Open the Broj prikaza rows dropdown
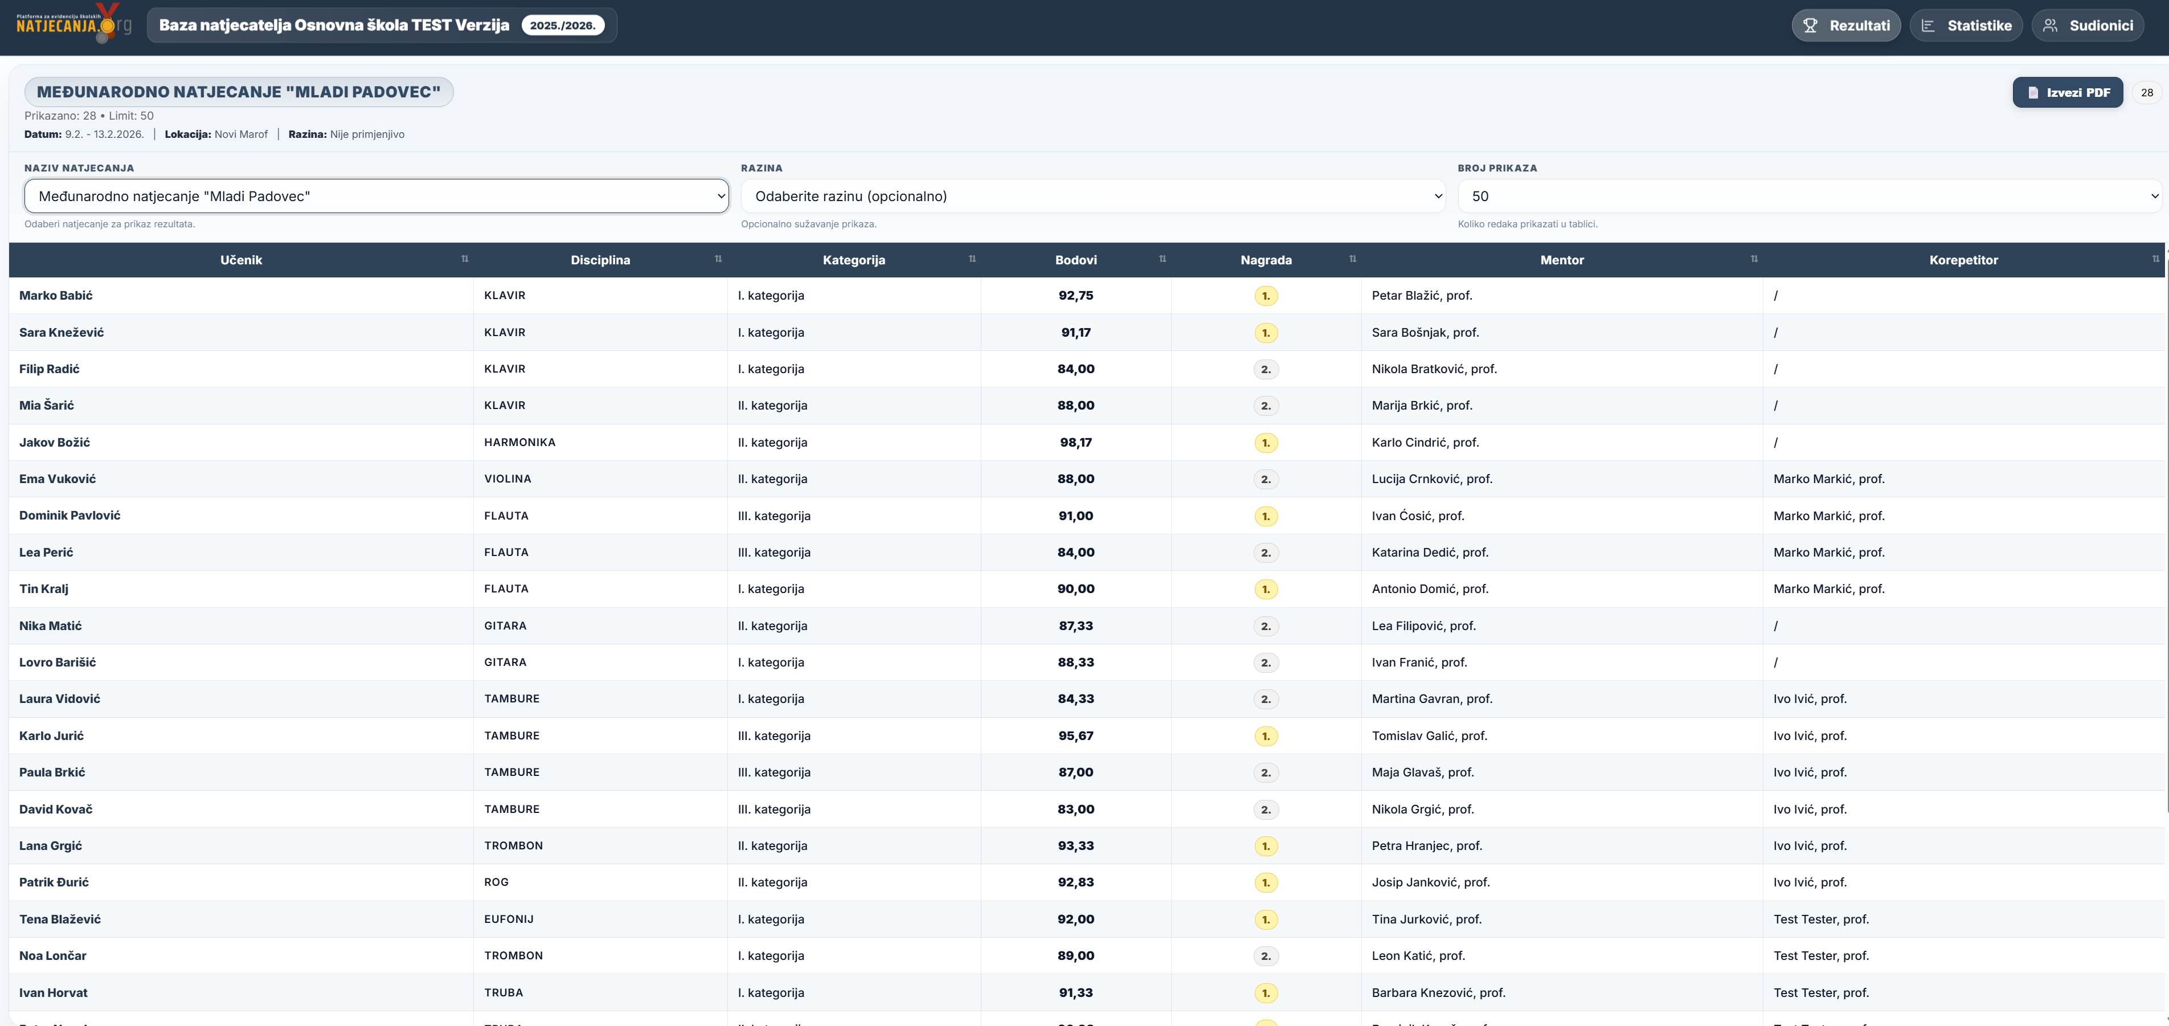Screen dimensions: 2169x1026 [x=1808, y=197]
